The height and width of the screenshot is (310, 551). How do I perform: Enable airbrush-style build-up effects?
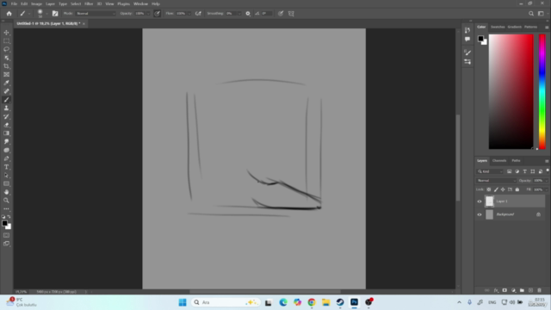click(198, 14)
